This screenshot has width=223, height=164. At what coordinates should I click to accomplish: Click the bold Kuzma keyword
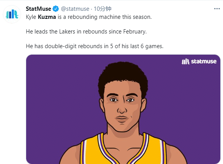pos(47,17)
